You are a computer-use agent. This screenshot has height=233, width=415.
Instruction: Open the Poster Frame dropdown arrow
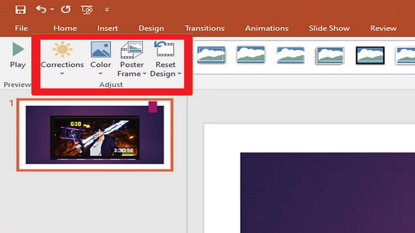pyautogui.click(x=144, y=74)
